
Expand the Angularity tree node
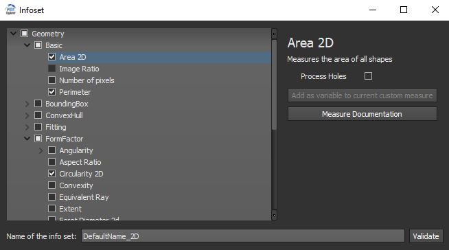[x=41, y=150]
